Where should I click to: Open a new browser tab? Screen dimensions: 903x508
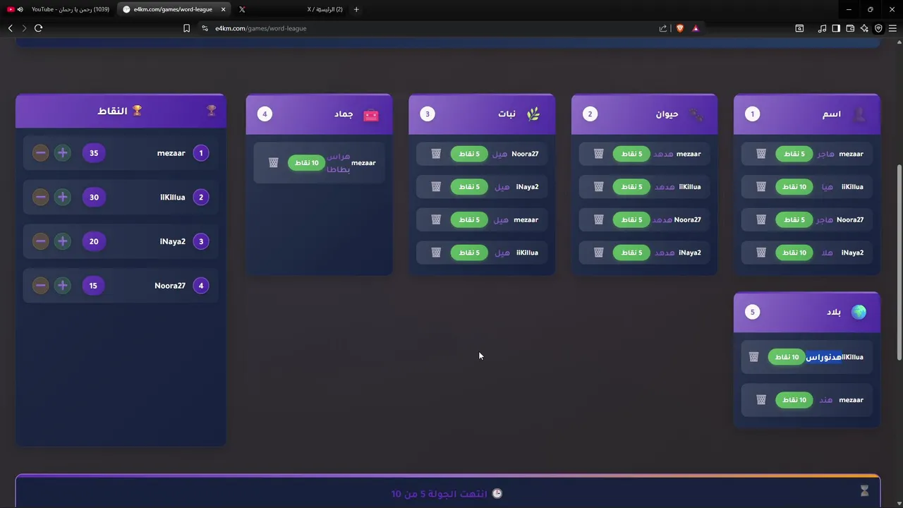(x=356, y=9)
